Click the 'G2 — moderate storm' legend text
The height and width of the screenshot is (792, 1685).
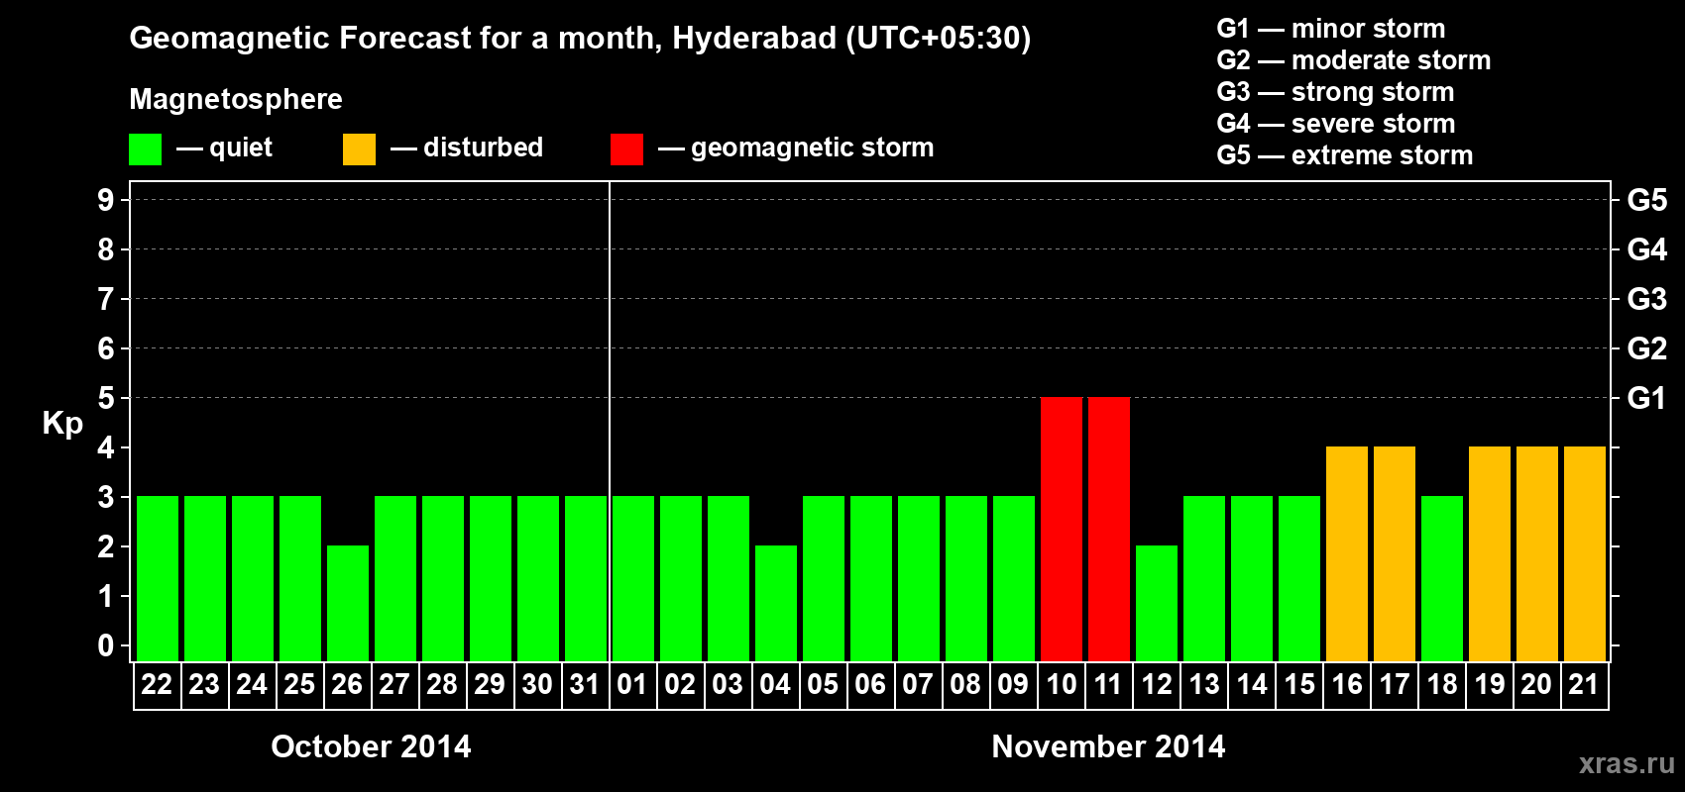tap(1354, 60)
